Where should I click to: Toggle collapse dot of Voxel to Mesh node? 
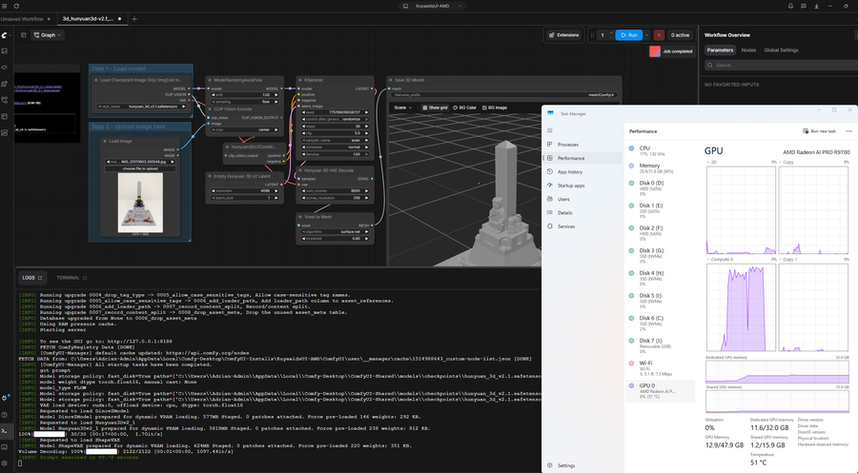coord(300,217)
